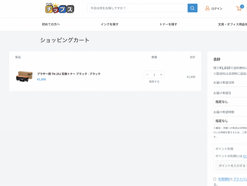Click the user login person icon
Screen dimensions: 247x186
pyautogui.click(x=207, y=8)
